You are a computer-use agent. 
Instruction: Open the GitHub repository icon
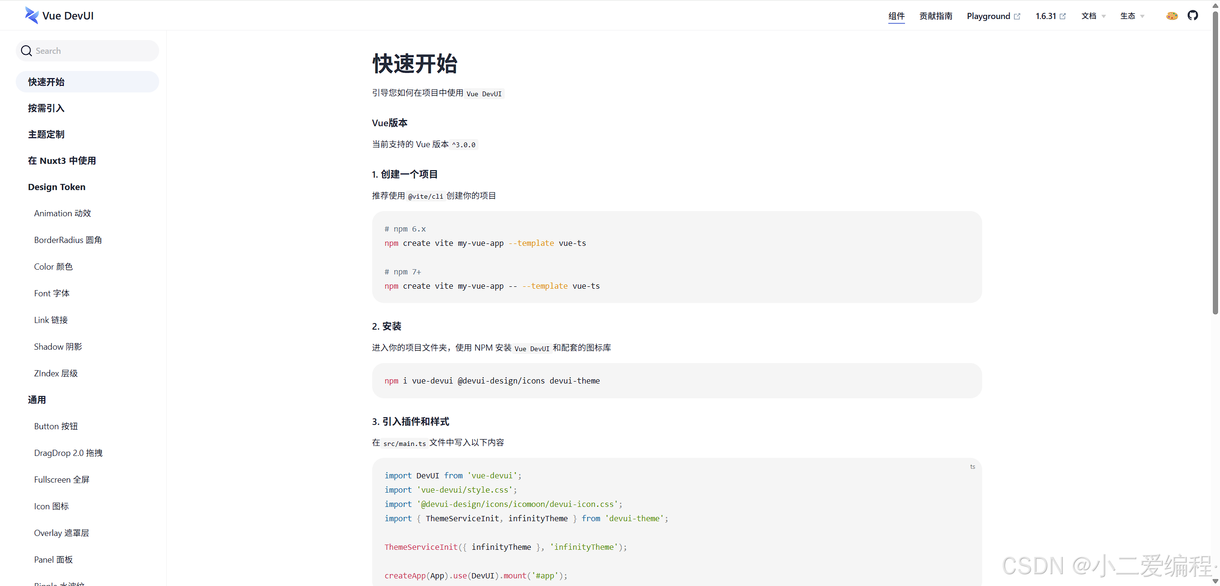[x=1192, y=16]
